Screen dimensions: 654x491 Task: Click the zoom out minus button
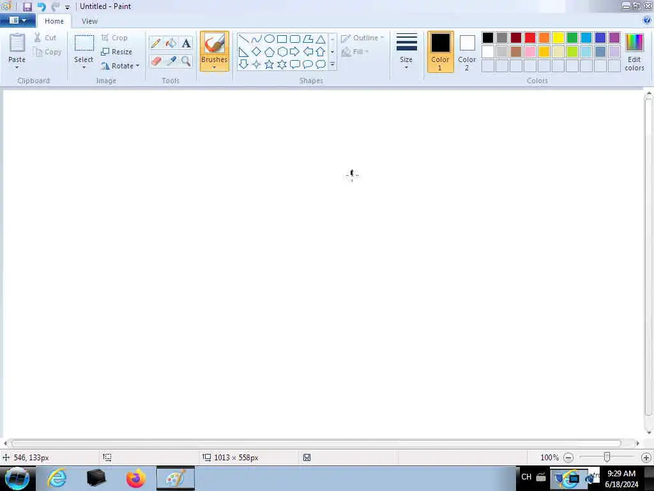(568, 458)
